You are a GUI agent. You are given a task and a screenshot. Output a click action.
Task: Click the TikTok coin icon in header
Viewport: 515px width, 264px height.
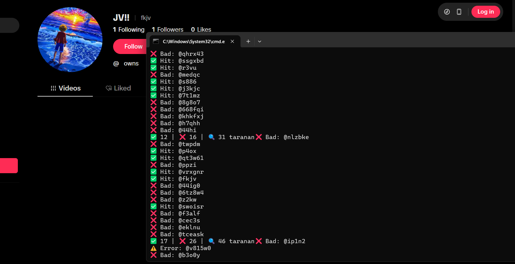click(x=447, y=12)
